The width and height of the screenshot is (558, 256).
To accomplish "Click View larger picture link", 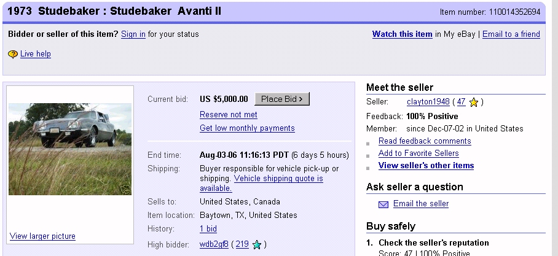I will click(42, 236).
